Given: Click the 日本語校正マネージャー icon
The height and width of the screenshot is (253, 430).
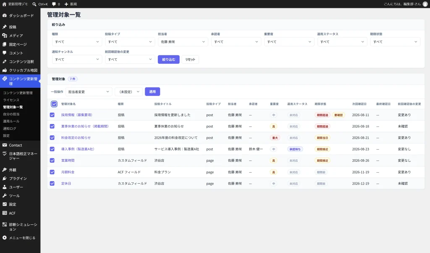Looking at the screenshot, I should [5, 154].
